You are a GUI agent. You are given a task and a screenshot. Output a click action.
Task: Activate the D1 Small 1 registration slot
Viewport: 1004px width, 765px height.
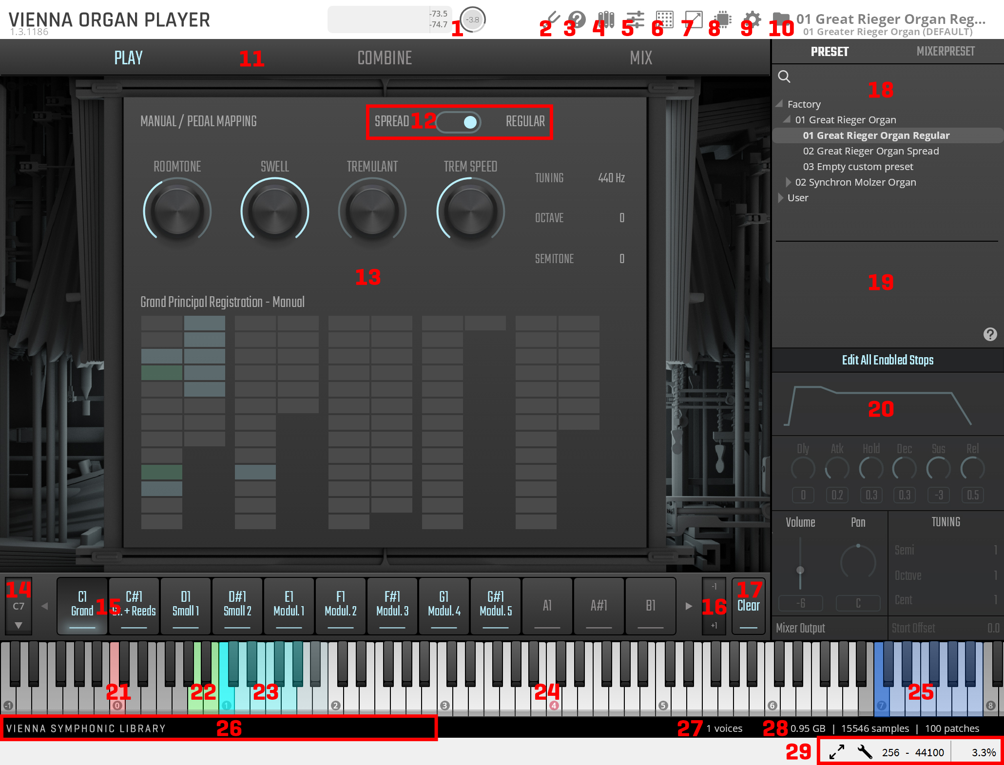coord(186,605)
